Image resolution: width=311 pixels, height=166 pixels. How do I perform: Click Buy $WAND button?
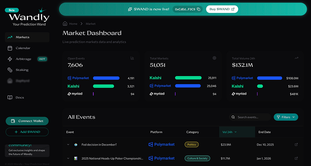[222, 9]
